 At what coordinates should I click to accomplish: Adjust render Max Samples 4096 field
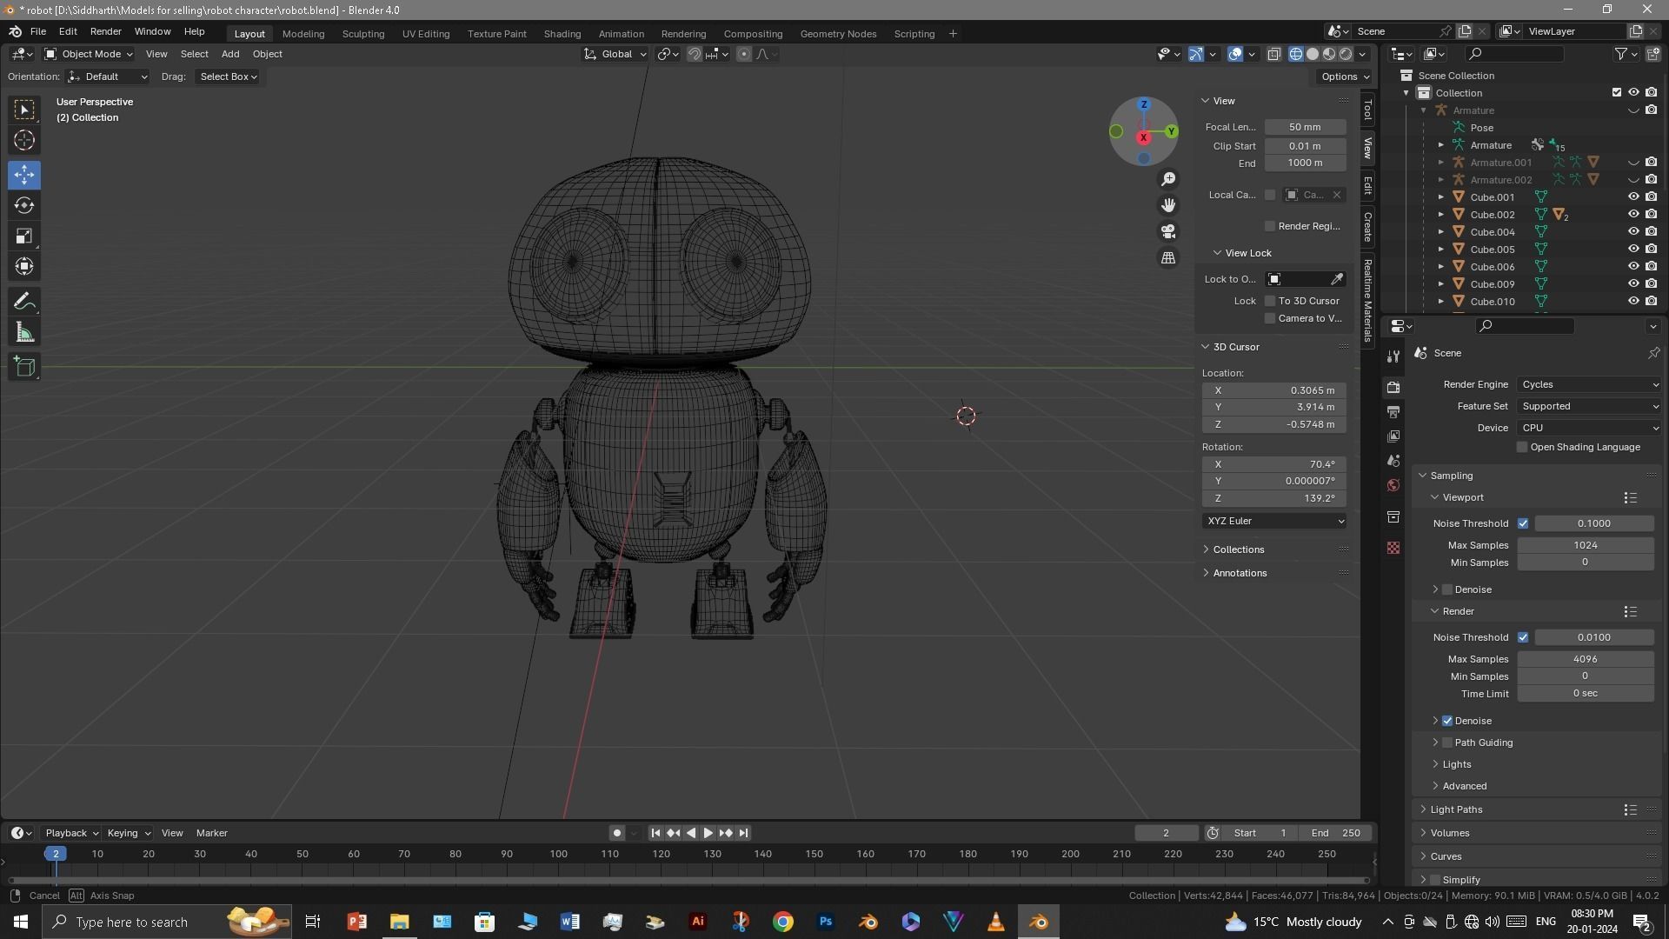click(1586, 659)
